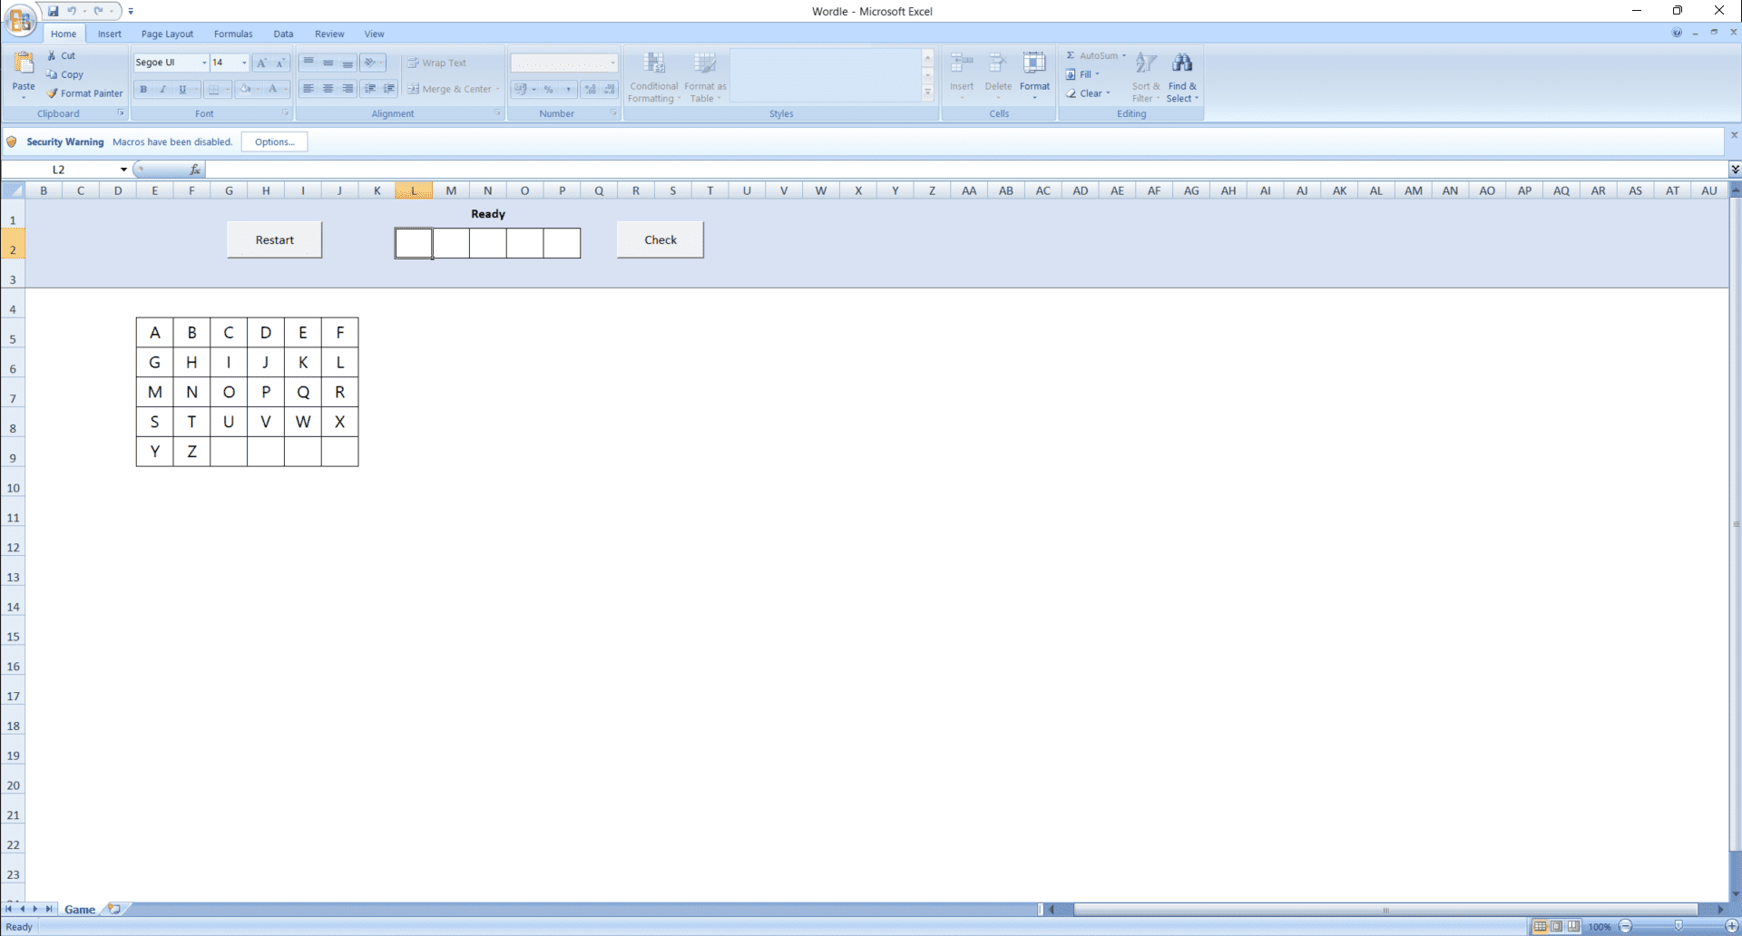Switch to the Page Layout tab
Screen dimensions: 1742x936
point(167,34)
